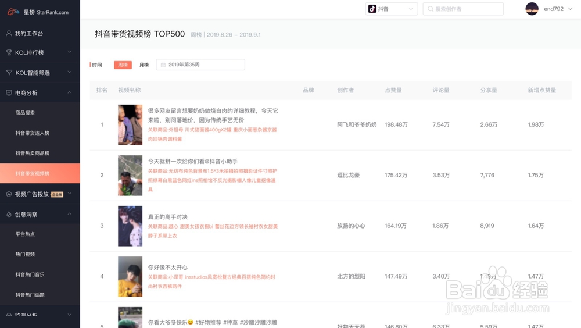Click the 评论量 column header

point(441,90)
